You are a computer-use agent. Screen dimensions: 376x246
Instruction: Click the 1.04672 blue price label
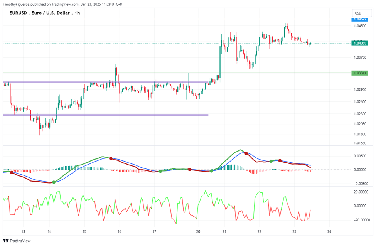[360, 19]
